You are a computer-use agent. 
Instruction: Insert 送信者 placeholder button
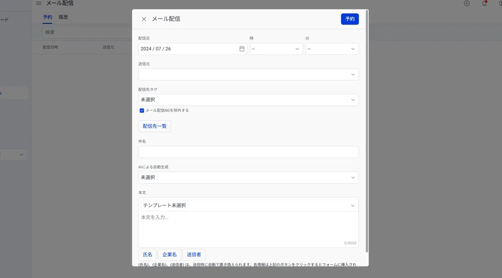pyautogui.click(x=194, y=254)
